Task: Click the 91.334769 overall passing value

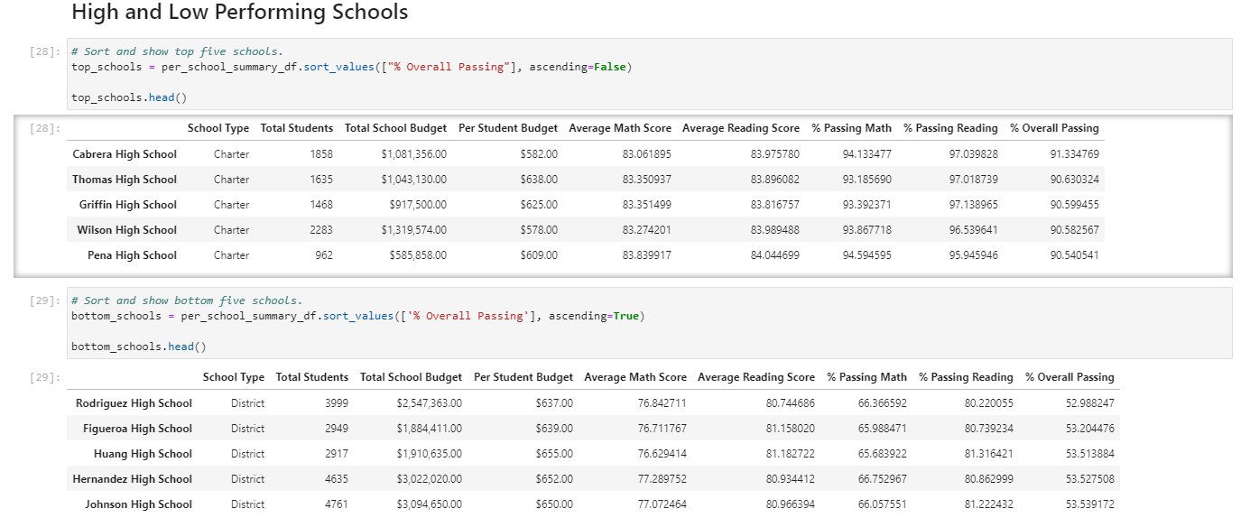Action: tap(1074, 154)
